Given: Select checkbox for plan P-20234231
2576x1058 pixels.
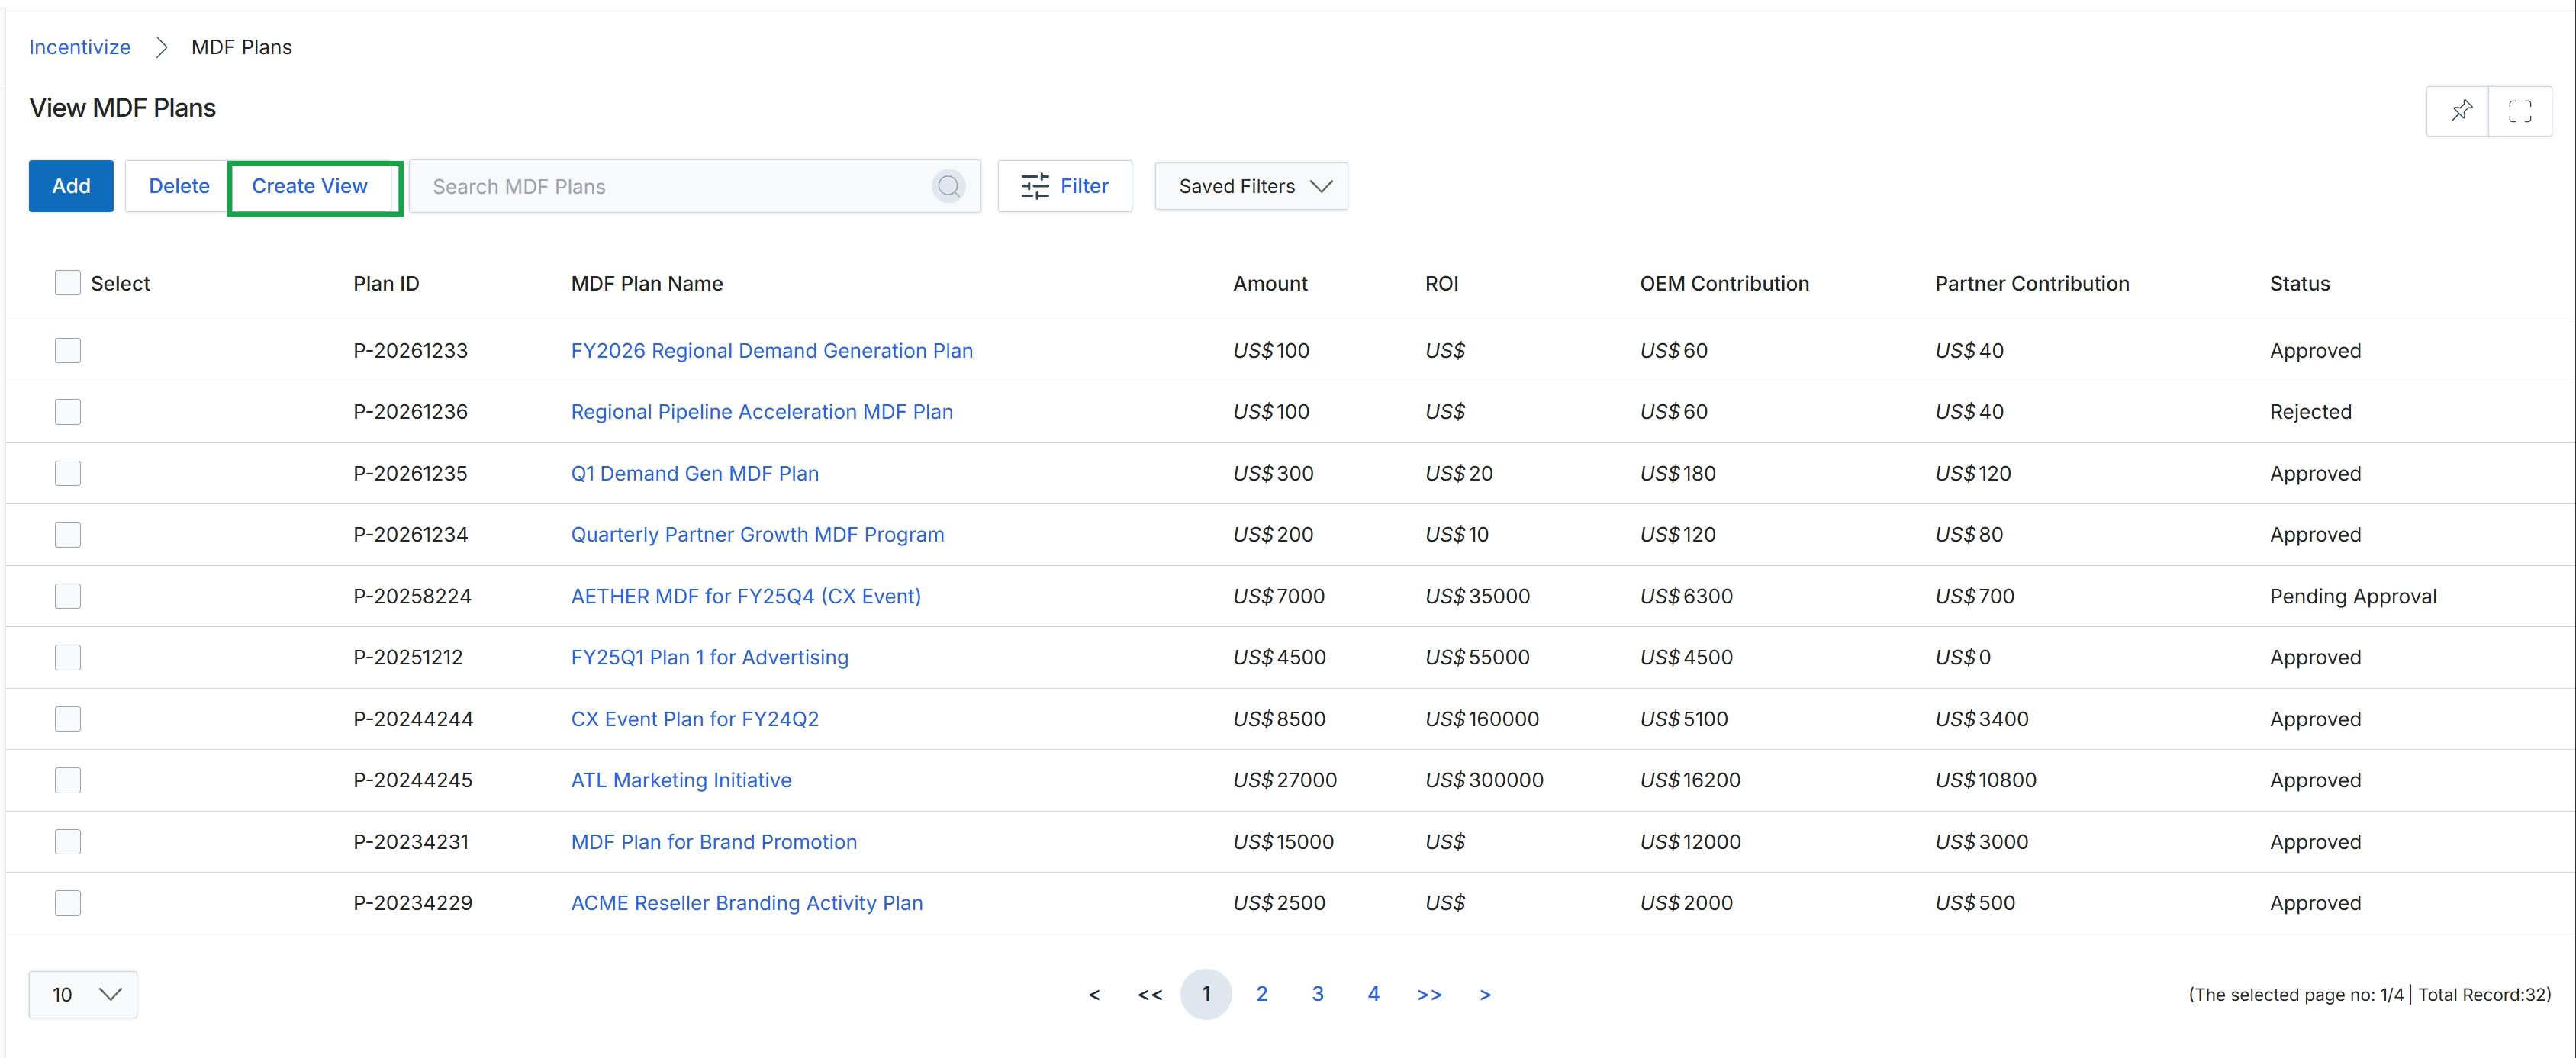Looking at the screenshot, I should [68, 842].
